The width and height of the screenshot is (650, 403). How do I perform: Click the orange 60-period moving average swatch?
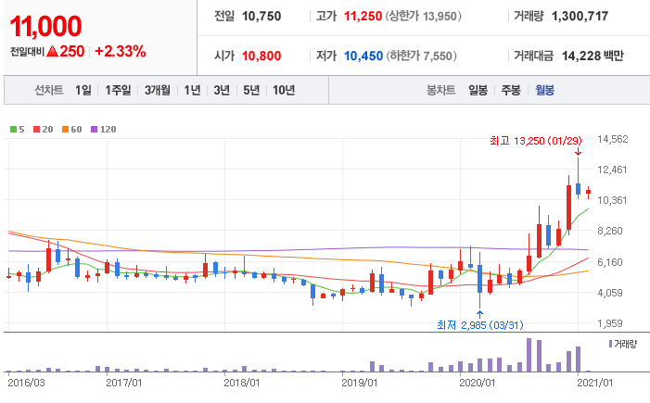point(65,129)
